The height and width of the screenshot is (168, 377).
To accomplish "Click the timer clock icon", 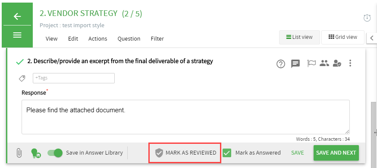I will [x=367, y=18].
